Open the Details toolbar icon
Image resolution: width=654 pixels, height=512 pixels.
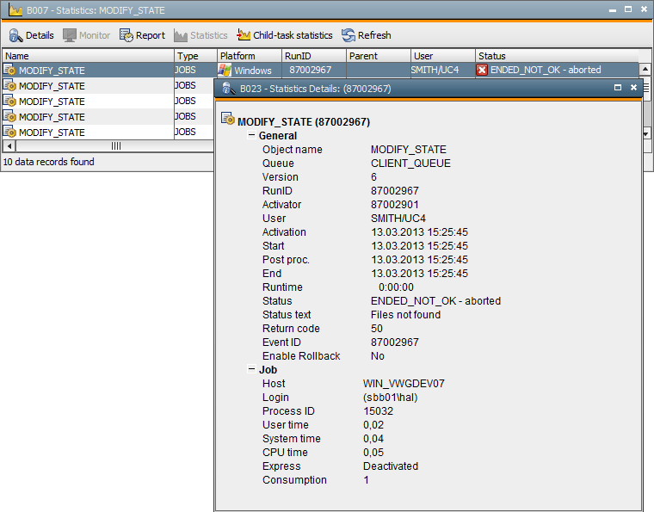pyautogui.click(x=15, y=35)
